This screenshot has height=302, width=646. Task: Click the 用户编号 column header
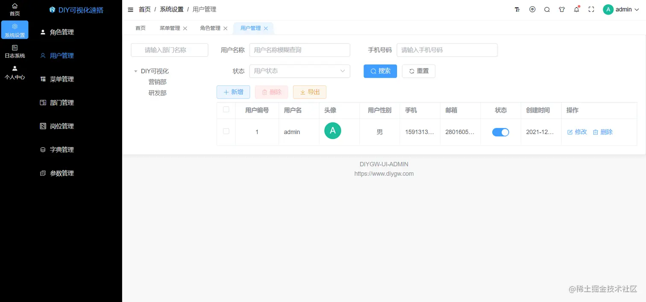tap(257, 110)
